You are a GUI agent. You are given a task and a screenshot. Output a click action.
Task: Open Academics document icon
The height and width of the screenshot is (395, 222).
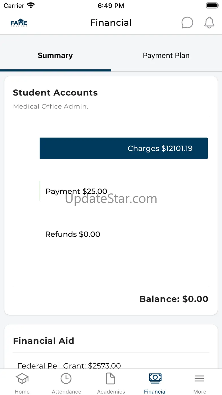pos(111,379)
